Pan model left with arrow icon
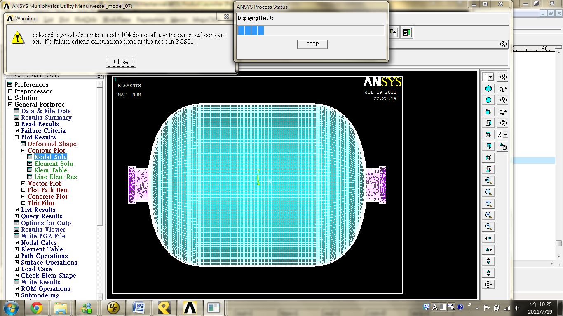The height and width of the screenshot is (316, 563). pos(488,238)
